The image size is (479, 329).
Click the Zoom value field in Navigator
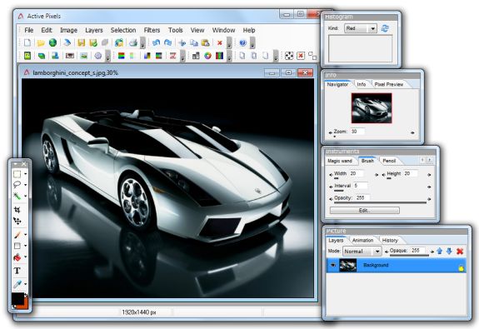pos(357,132)
